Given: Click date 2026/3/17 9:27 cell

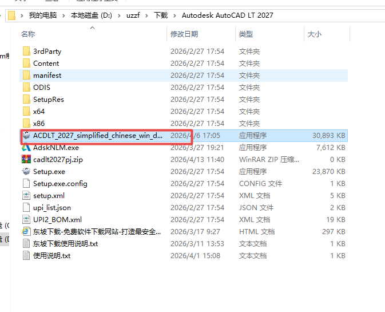Looking at the screenshot, I should coord(195,232).
